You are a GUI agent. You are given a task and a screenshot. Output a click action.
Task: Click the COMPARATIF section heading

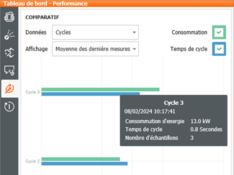click(x=42, y=17)
